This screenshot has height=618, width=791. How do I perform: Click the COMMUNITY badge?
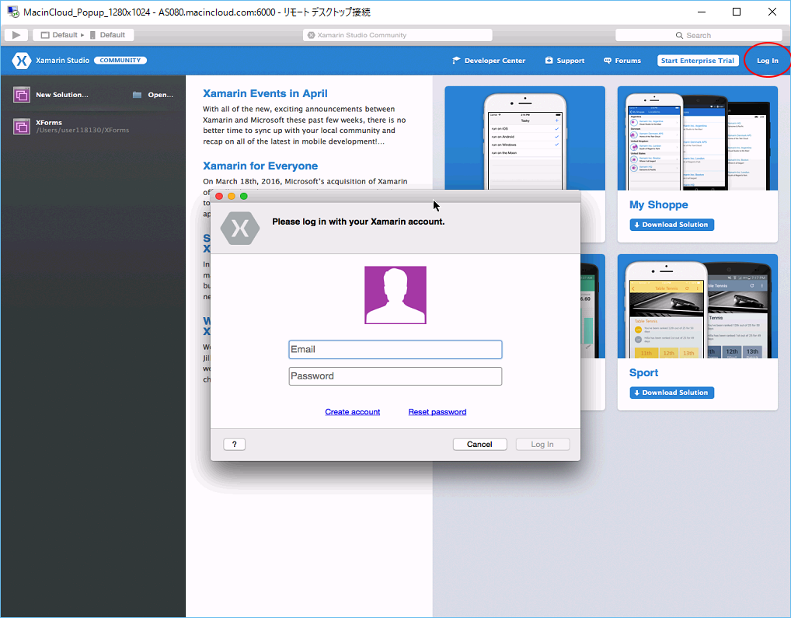tap(120, 60)
